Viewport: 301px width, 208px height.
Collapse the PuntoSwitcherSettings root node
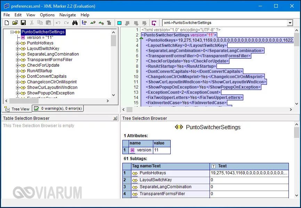pyautogui.click(x=12, y=32)
